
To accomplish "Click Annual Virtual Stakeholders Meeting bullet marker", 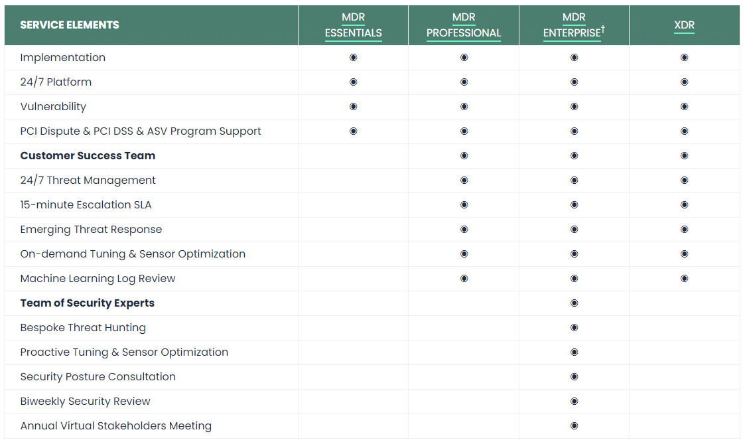I will 574,426.
